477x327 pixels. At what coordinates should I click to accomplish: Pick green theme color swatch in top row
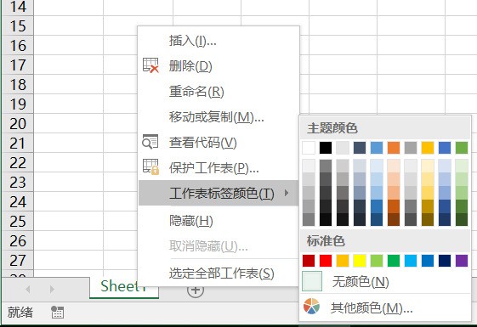tap(462, 148)
